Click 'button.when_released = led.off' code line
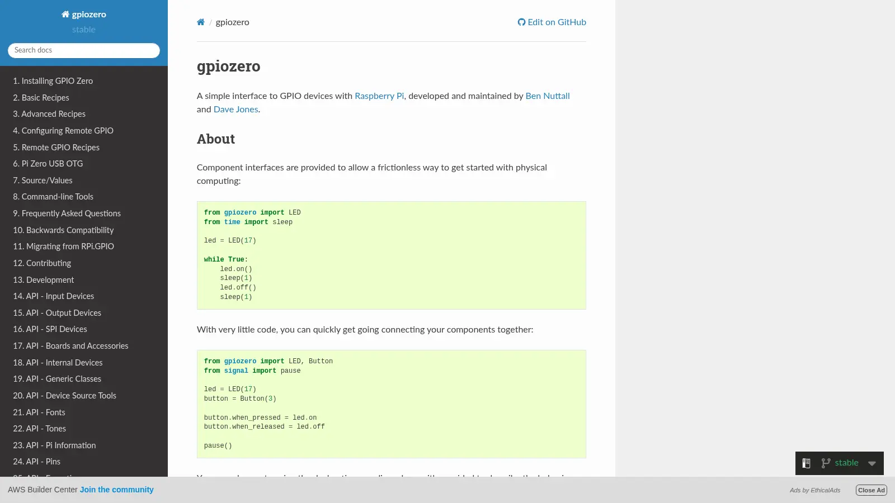This screenshot has width=895, height=503. click(265, 427)
